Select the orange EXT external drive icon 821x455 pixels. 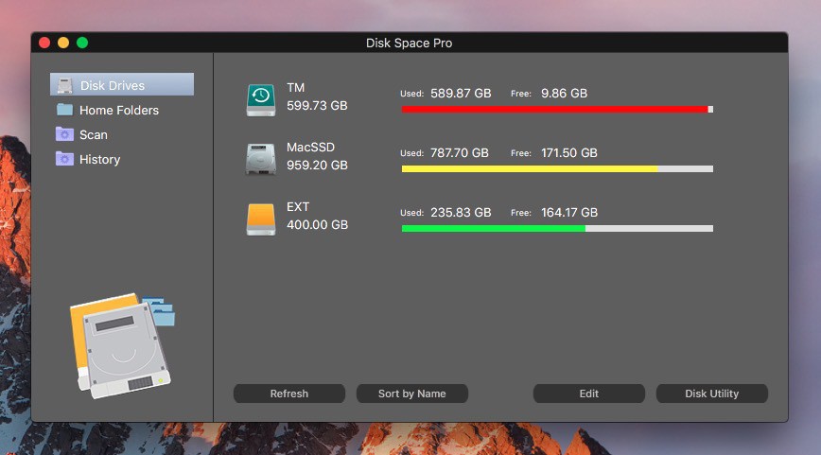pos(261,219)
